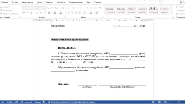This screenshot has height=104, width=185.
Task: Open the Ссылки tab
Action: pyautogui.click(x=49, y=2)
